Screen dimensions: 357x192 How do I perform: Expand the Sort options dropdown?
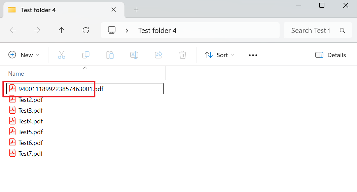[x=219, y=55]
